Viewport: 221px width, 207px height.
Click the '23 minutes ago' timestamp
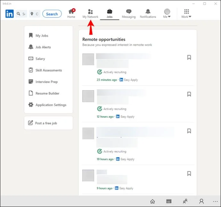click(107, 80)
